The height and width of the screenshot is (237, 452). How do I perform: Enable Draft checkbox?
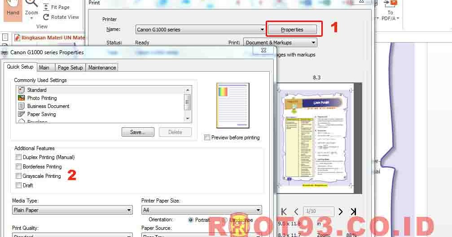[x=18, y=185]
